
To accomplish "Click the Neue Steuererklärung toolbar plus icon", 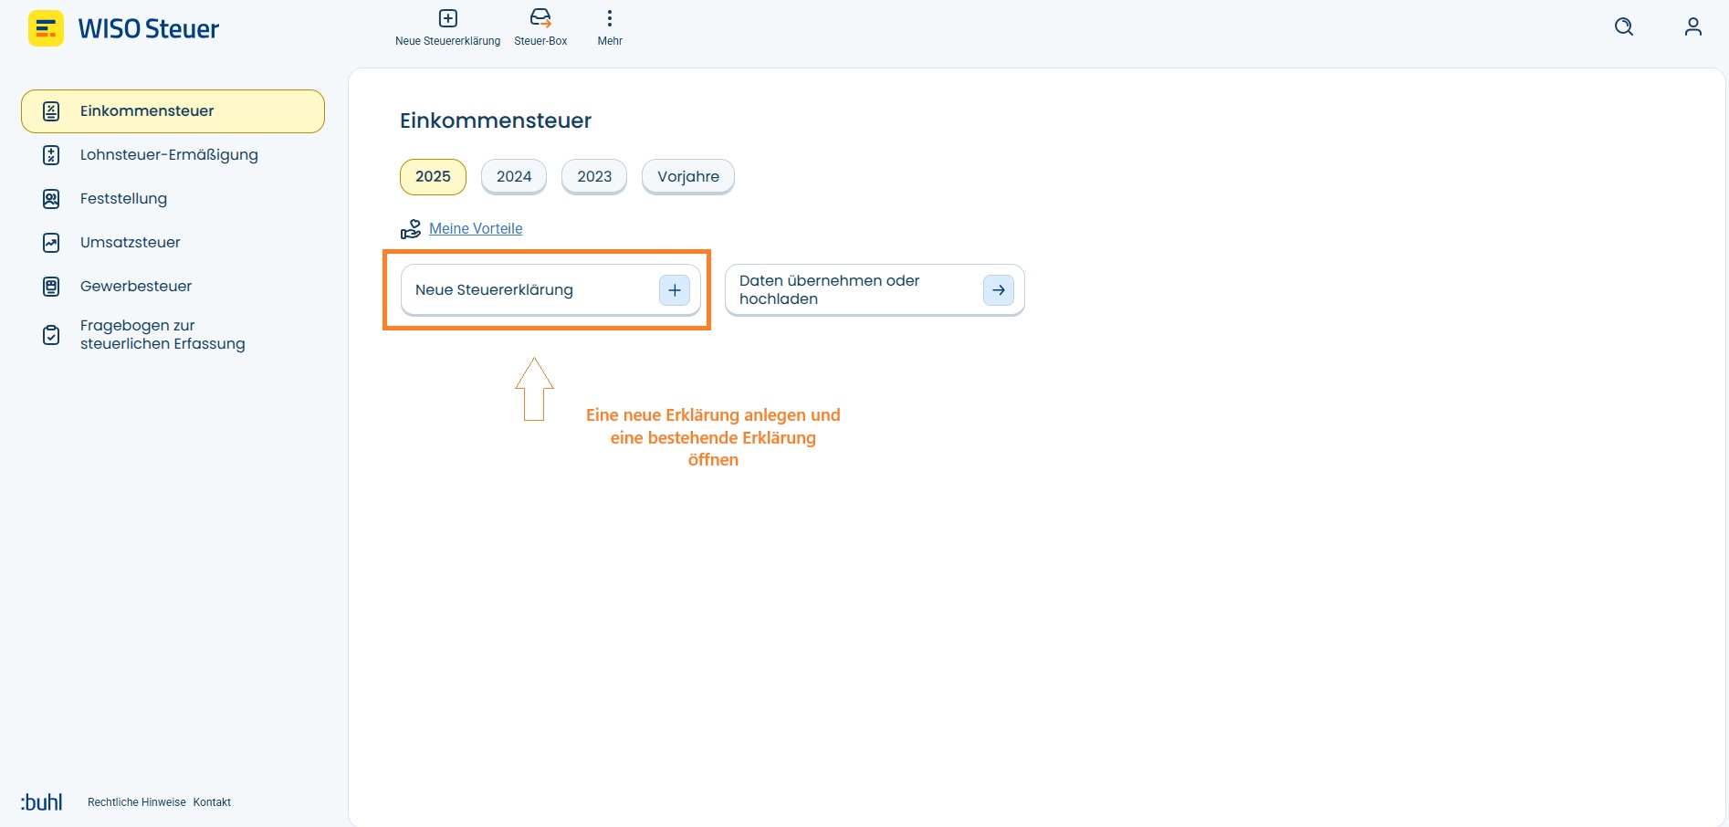I will [x=447, y=18].
